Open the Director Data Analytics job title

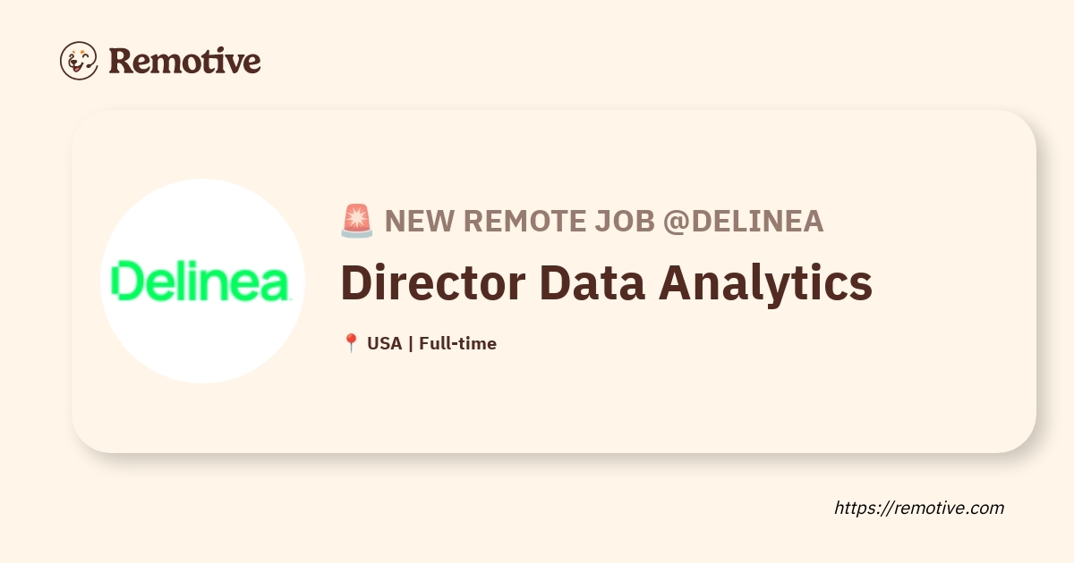click(x=607, y=281)
